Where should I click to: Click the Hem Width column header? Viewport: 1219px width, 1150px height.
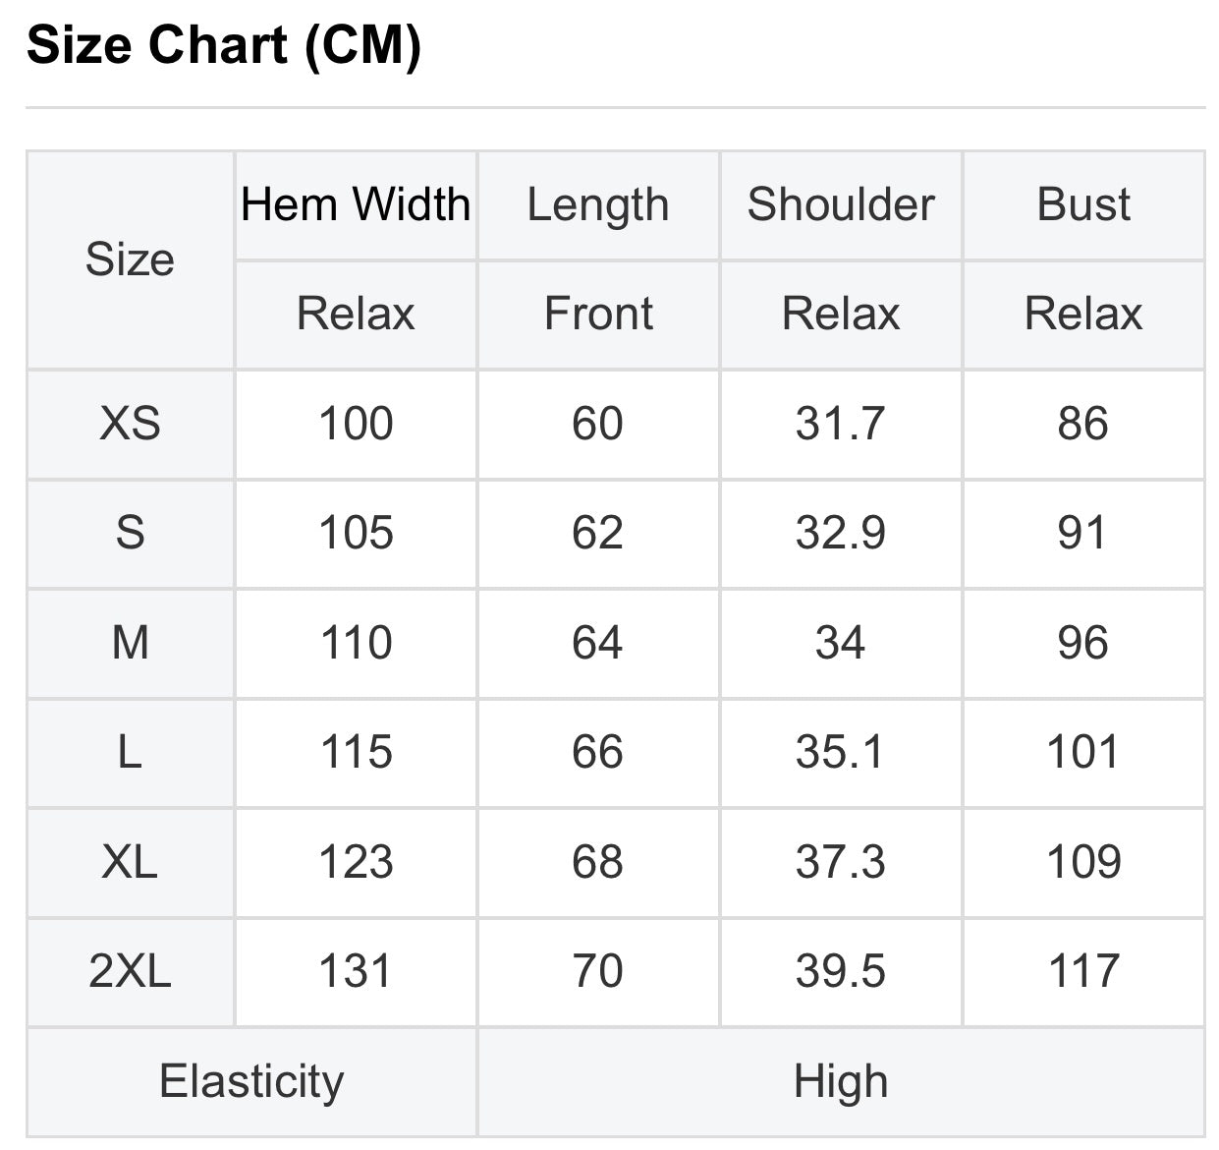coord(356,204)
